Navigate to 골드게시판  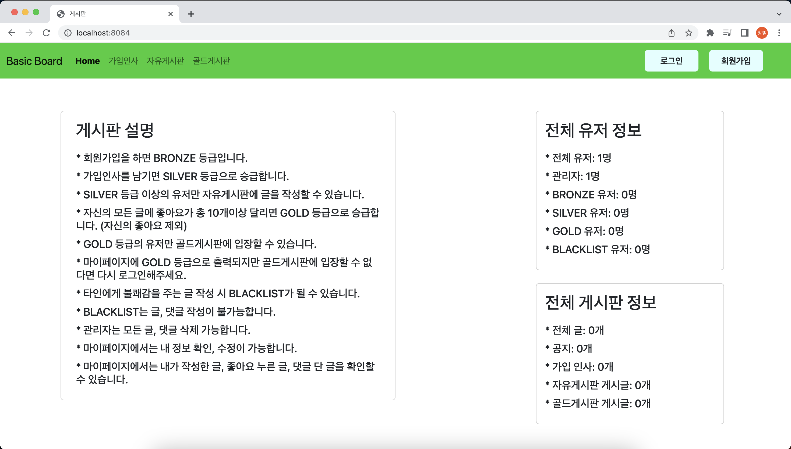coord(211,61)
